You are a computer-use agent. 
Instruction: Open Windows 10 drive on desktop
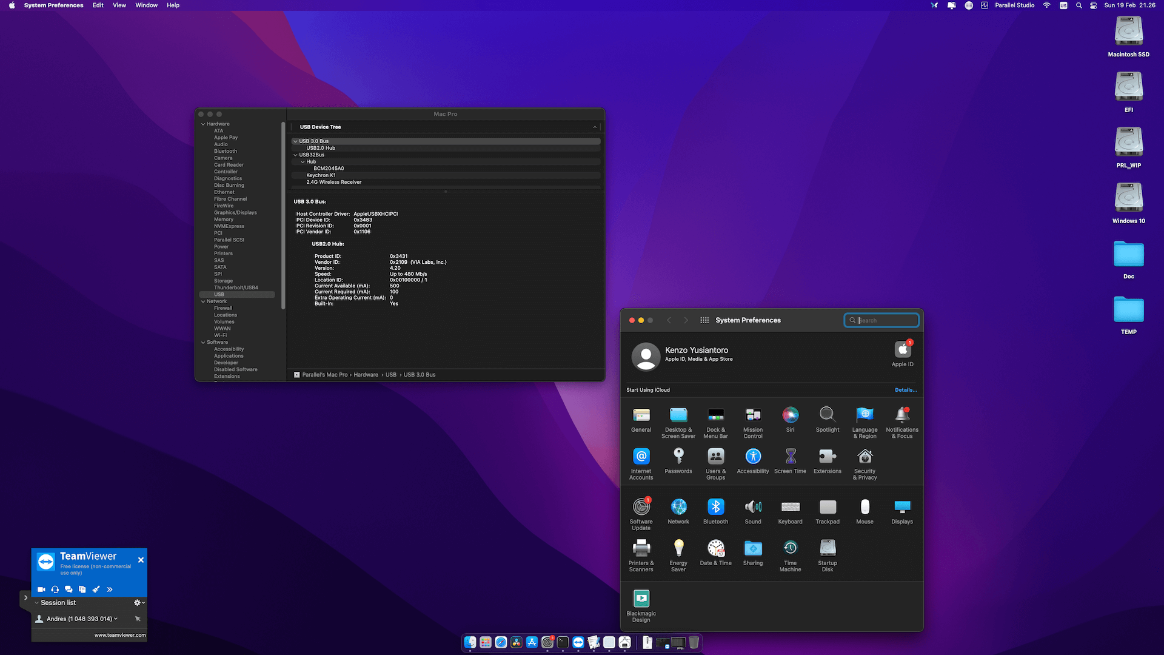pos(1128,203)
